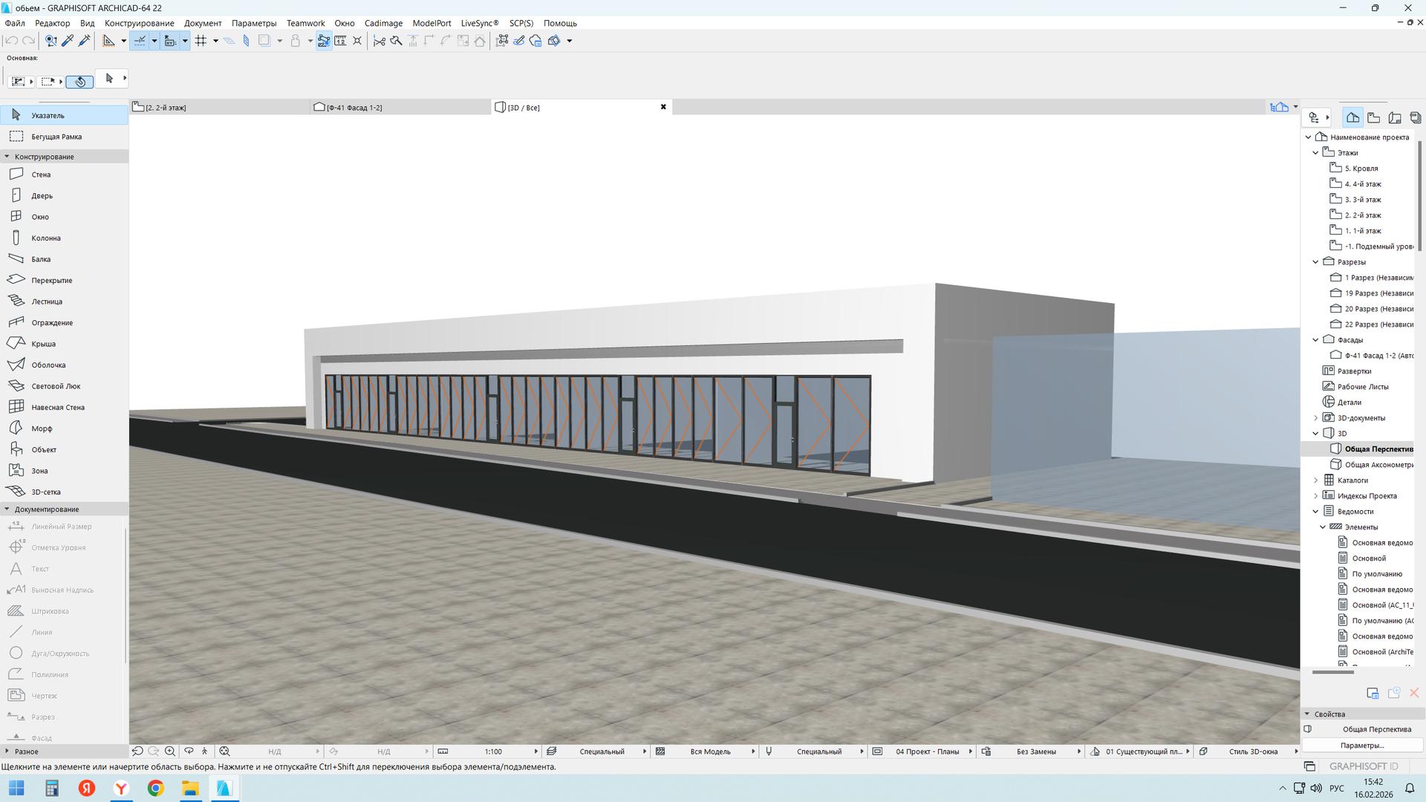Open Chrome from the Windows taskbar
Image resolution: width=1426 pixels, height=802 pixels.
click(x=155, y=788)
